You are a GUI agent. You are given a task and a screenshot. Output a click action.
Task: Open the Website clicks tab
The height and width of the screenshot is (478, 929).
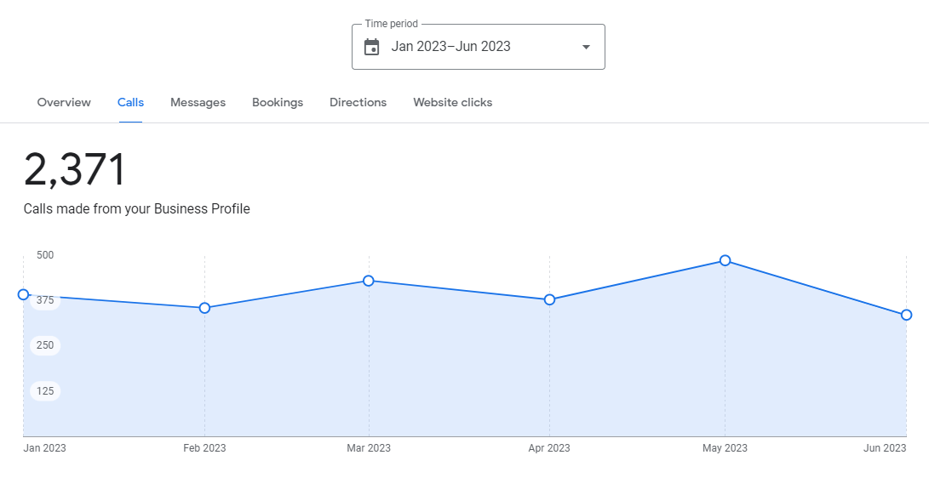pos(452,102)
